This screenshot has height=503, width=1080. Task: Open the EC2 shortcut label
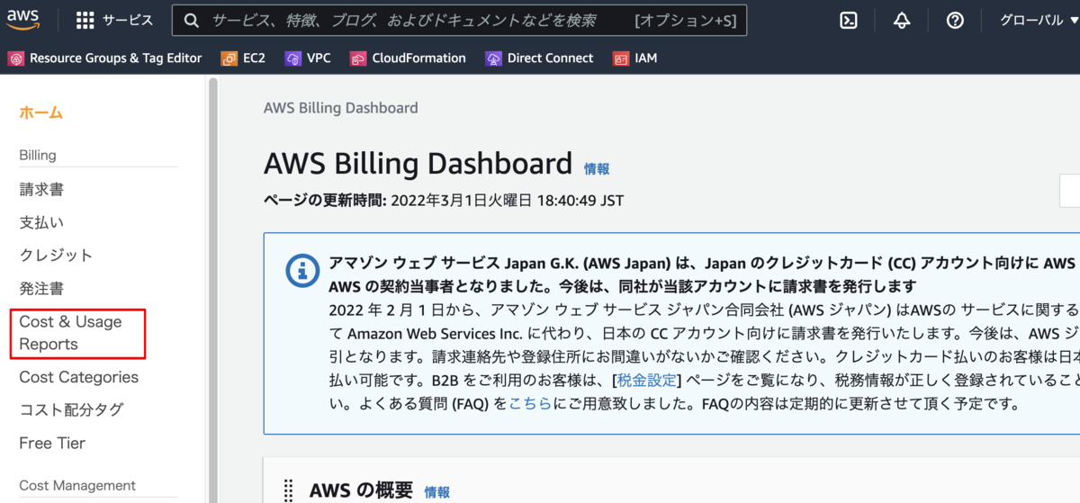(x=254, y=58)
